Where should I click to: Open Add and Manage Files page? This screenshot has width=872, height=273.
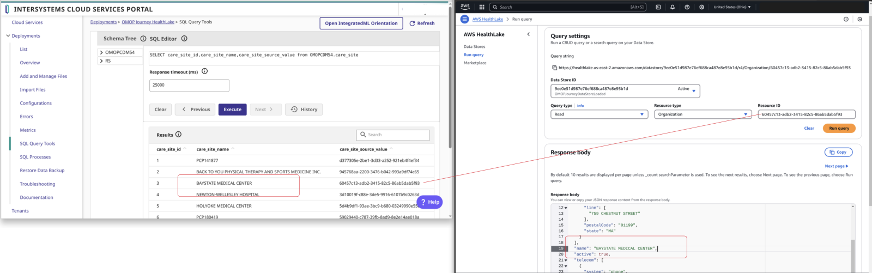(x=44, y=76)
